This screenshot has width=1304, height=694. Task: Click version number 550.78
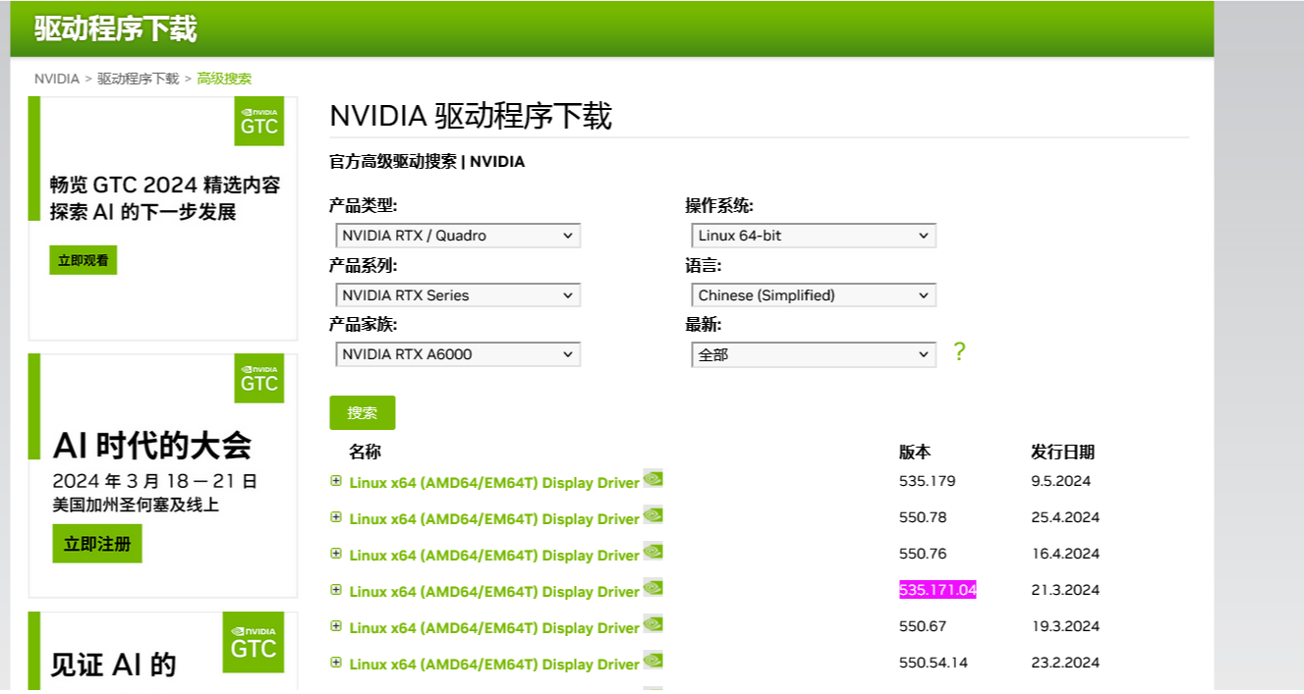coord(923,517)
